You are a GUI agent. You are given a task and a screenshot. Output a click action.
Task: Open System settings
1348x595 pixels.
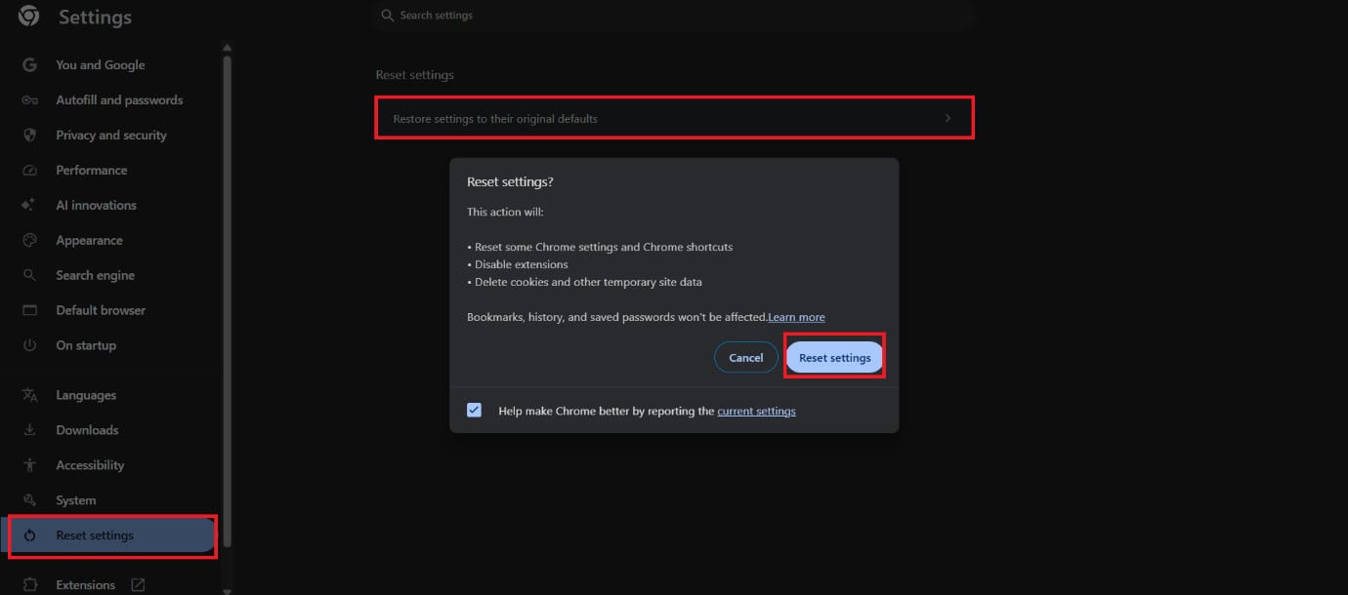pos(76,501)
